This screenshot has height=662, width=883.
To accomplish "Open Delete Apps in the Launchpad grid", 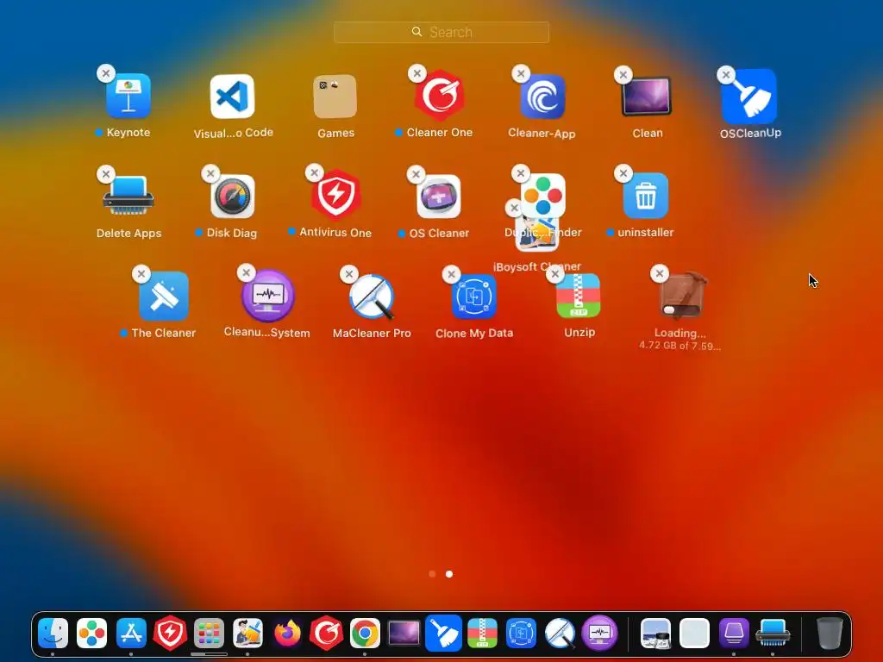I will click(128, 196).
